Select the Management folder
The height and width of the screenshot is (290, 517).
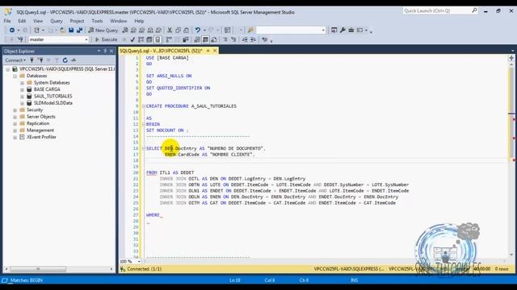pyautogui.click(x=40, y=130)
